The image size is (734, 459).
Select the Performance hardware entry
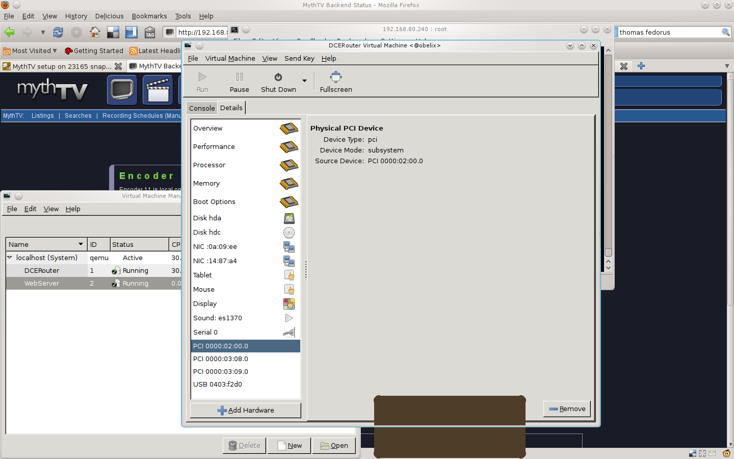pyautogui.click(x=245, y=147)
